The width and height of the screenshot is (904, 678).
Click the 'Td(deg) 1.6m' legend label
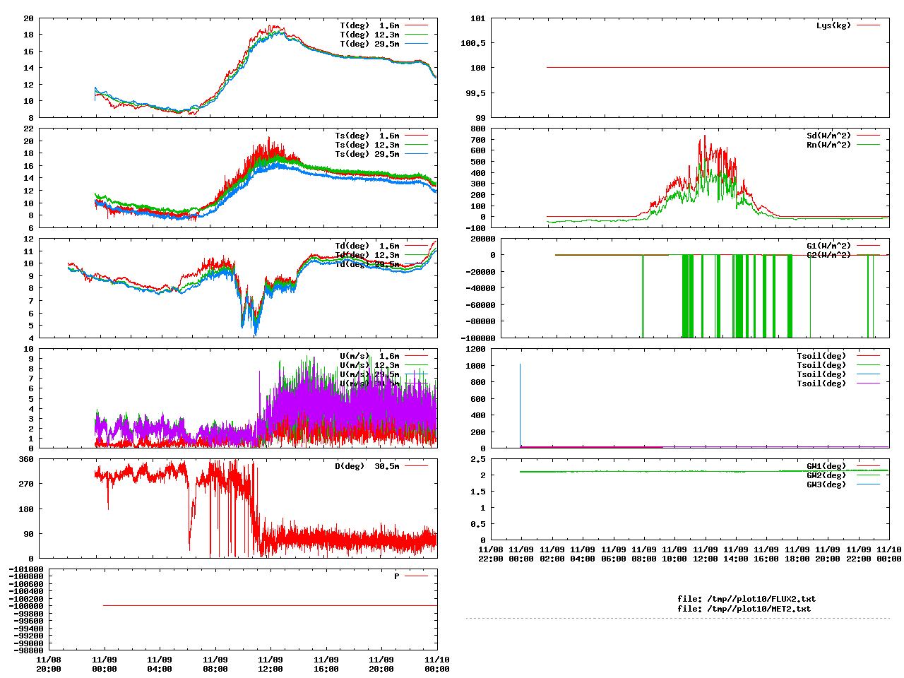[x=367, y=246]
